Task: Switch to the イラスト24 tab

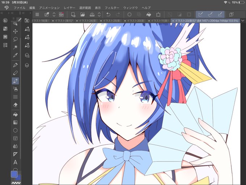Action: point(87,21)
